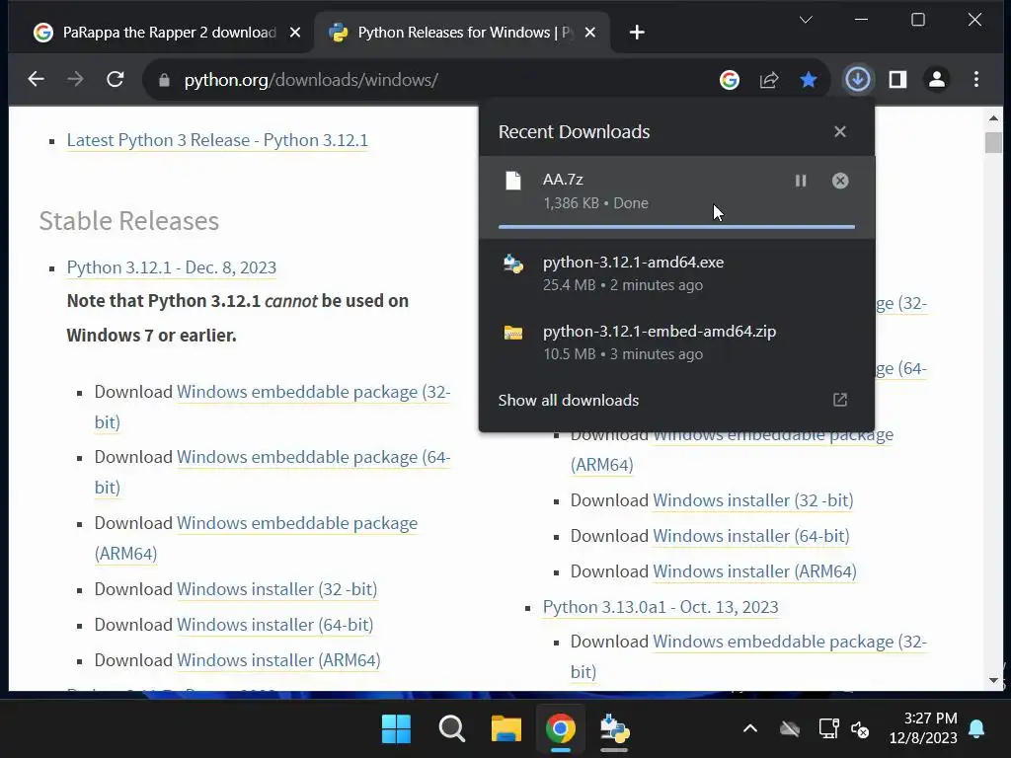Share this page via share icon
Viewport: 1011px width, 758px height.
point(768,80)
